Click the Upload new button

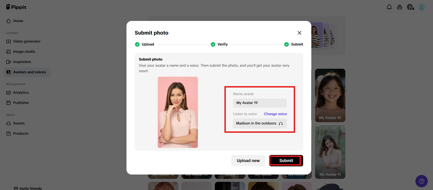(248, 161)
